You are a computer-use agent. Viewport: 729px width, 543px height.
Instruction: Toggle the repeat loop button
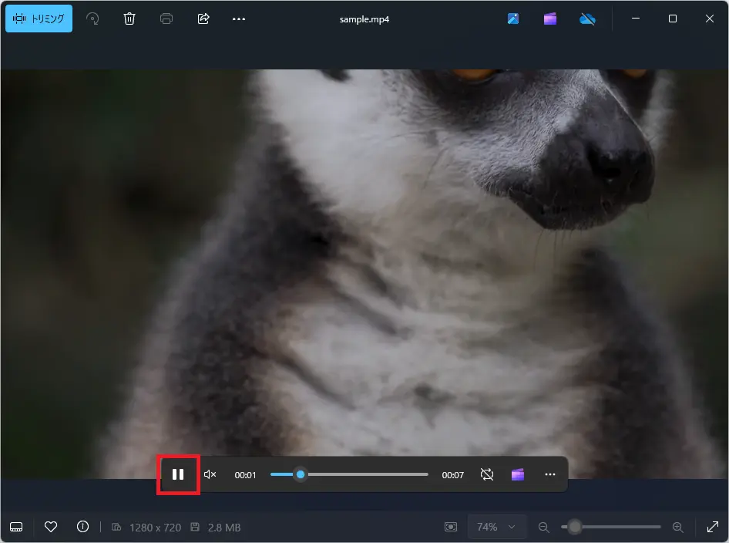[486, 474]
